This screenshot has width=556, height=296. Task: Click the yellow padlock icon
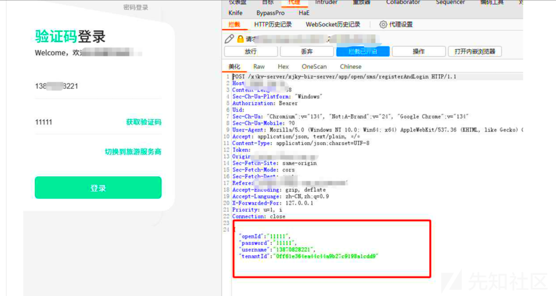pos(240,39)
